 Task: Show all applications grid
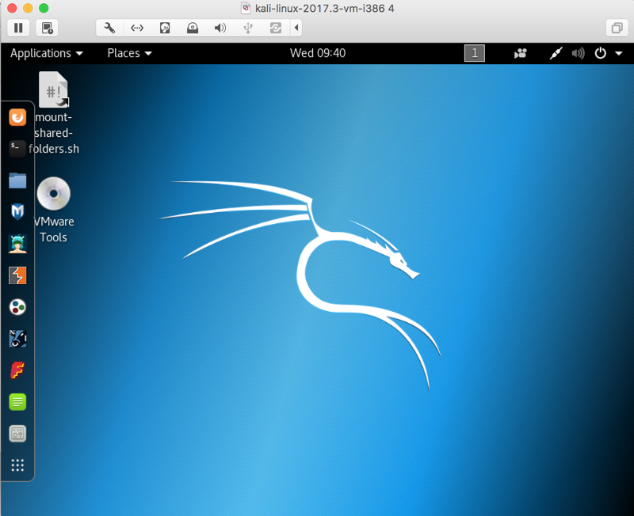click(17, 465)
